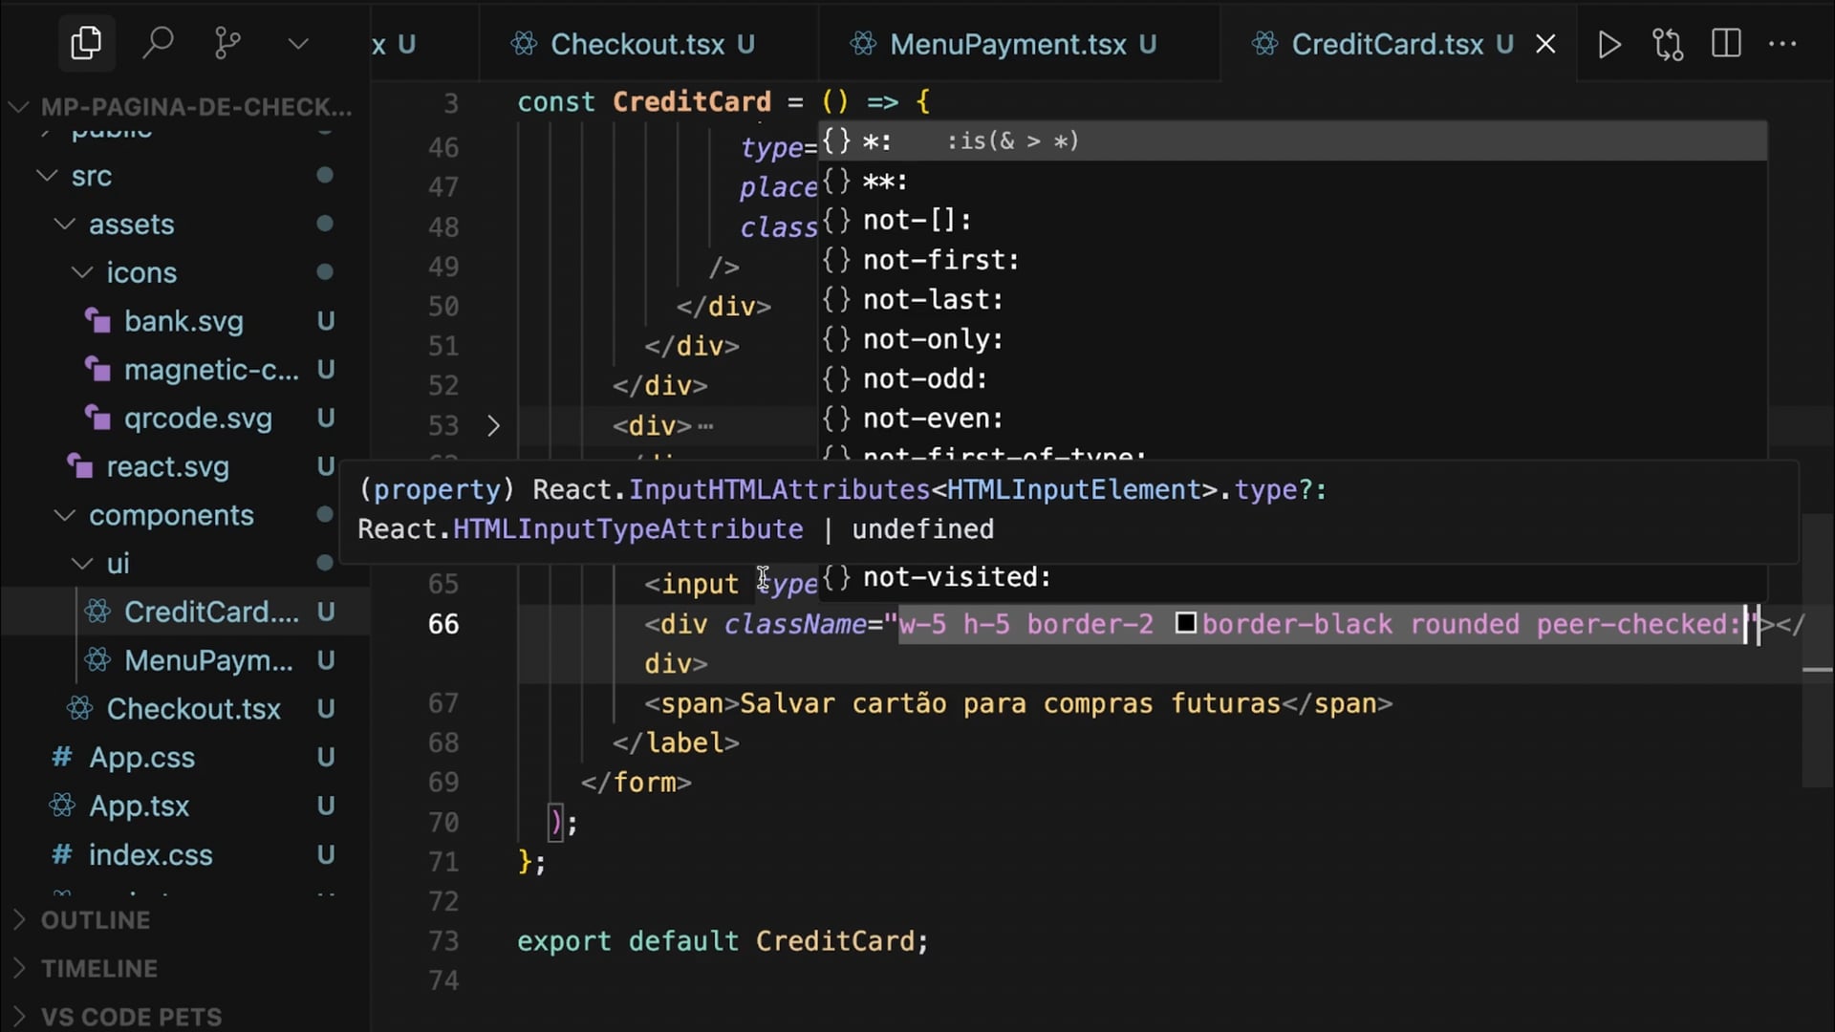Image resolution: width=1835 pixels, height=1032 pixels.
Task: Open index.css from the explorer
Action: pos(150,854)
